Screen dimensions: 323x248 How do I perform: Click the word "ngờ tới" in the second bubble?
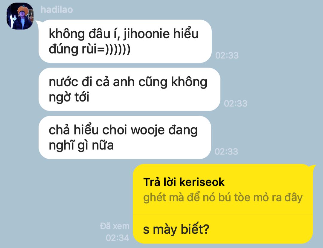pos(69,97)
